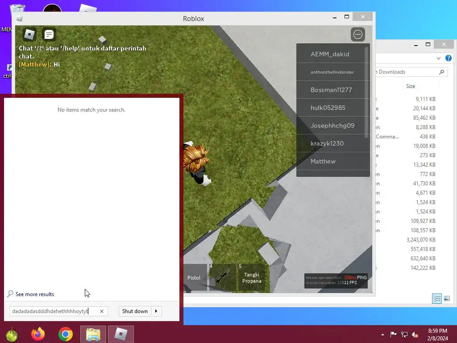Screen dimensions: 457x343
Task: Expand the Explorer ribbon chevron
Action: click(x=439, y=59)
